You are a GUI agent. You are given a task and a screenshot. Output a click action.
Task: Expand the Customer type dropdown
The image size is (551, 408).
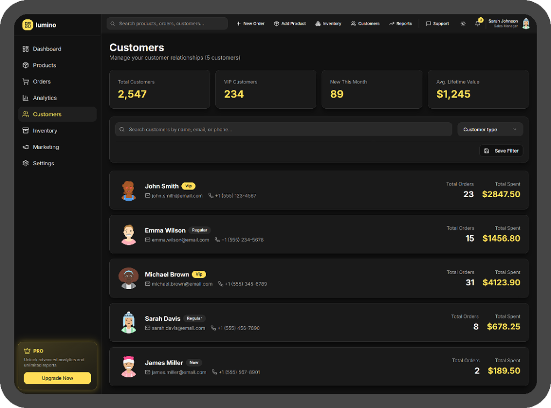click(490, 130)
